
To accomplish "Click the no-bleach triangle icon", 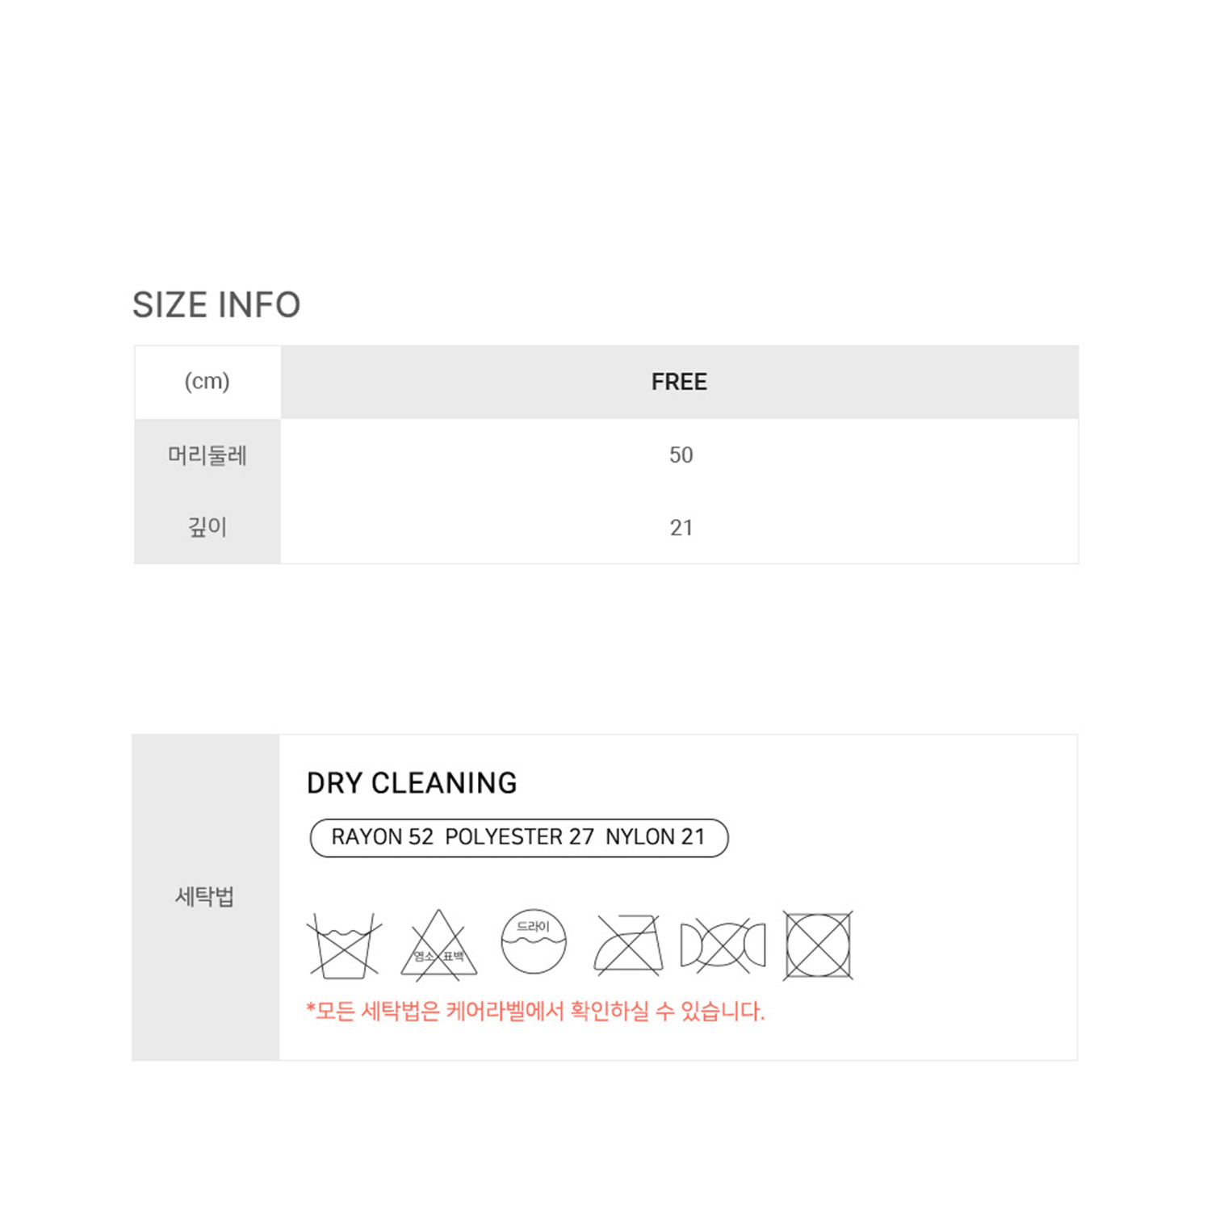I will (438, 946).
